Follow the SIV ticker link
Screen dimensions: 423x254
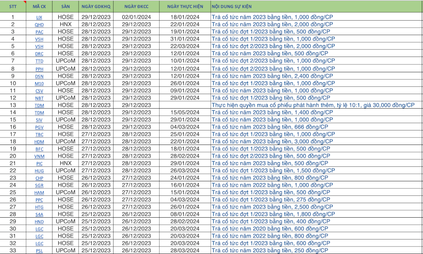click(39, 120)
